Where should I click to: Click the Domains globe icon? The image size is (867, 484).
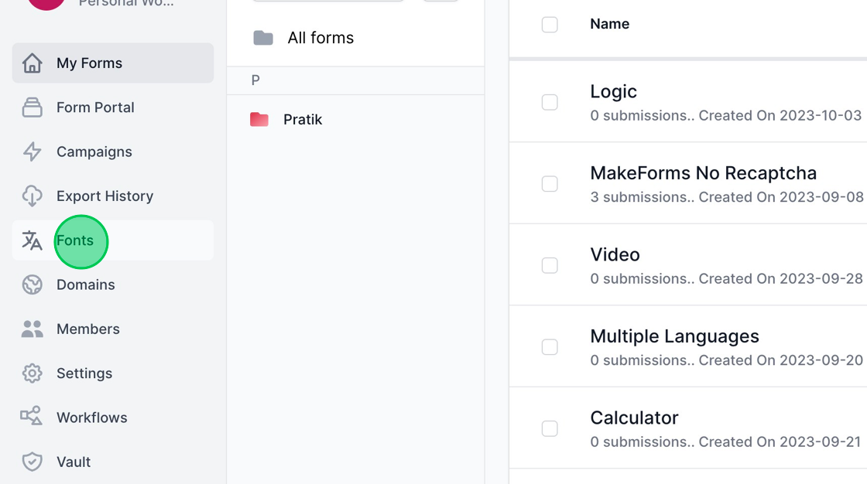[32, 285]
